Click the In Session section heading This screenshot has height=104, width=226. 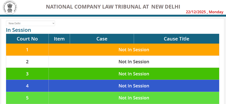coord(18,30)
